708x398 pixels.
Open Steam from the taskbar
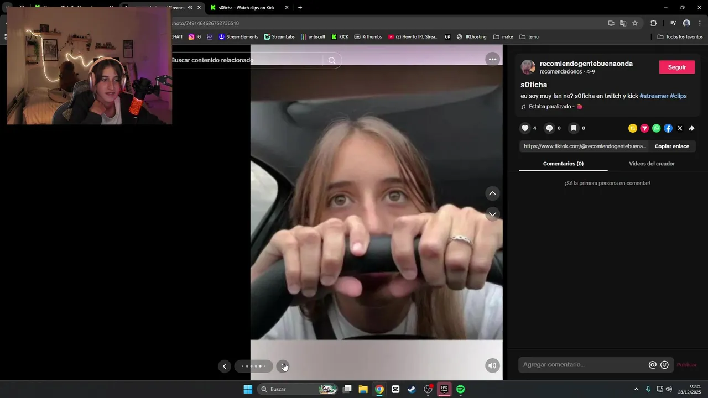412,389
